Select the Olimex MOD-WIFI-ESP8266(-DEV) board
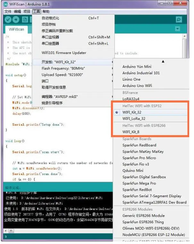This screenshot has height=244, width=194. pyautogui.click(x=151, y=229)
